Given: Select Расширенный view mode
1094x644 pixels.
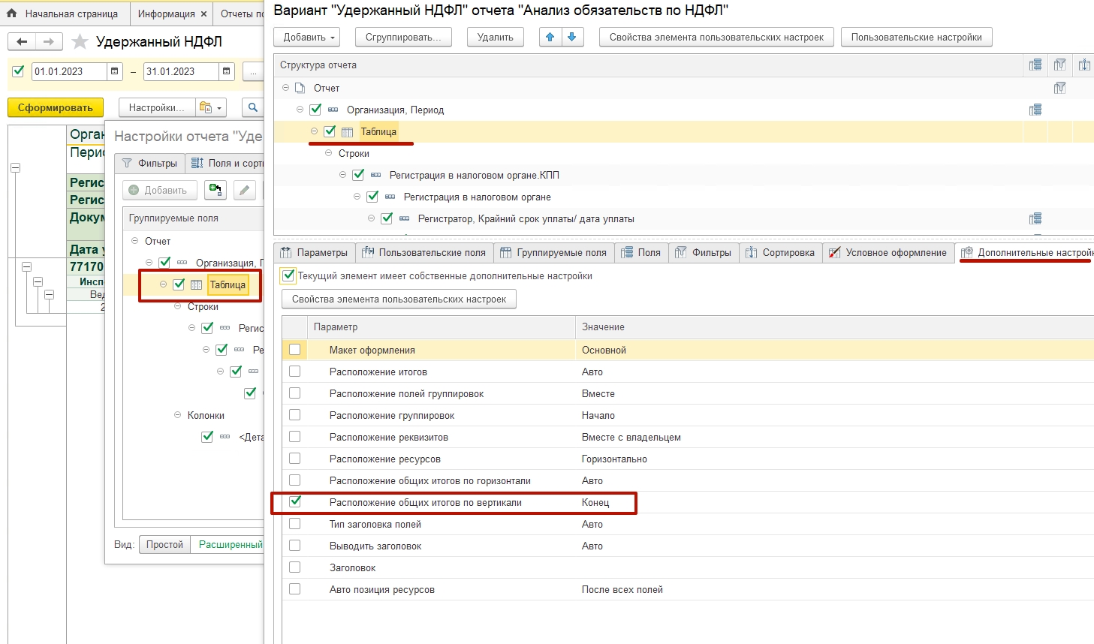Looking at the screenshot, I should (230, 545).
